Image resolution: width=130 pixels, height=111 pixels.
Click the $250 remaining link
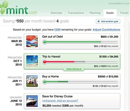coord(57,30)
